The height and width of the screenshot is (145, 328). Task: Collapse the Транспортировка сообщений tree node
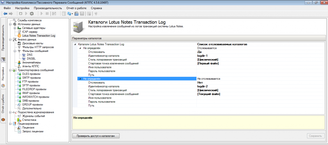click(10, 70)
